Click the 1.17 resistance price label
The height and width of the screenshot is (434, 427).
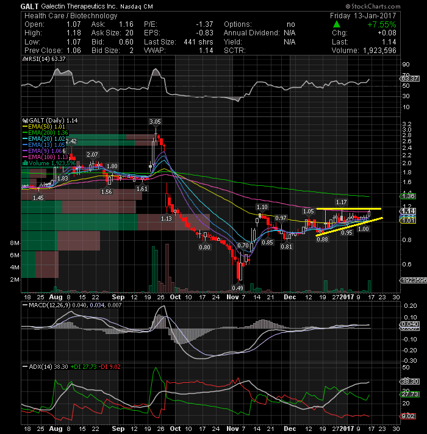click(341, 202)
